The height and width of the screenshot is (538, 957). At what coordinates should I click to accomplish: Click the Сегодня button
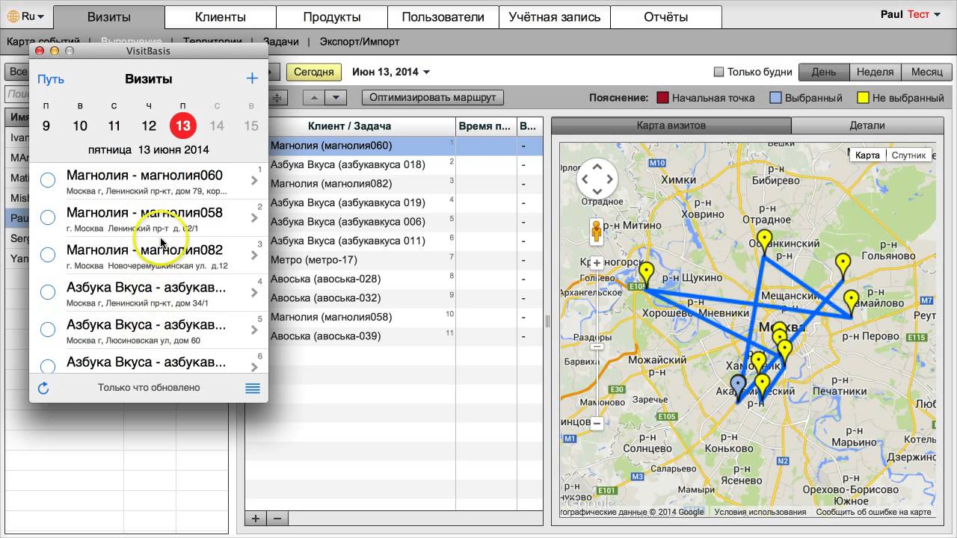tap(314, 72)
